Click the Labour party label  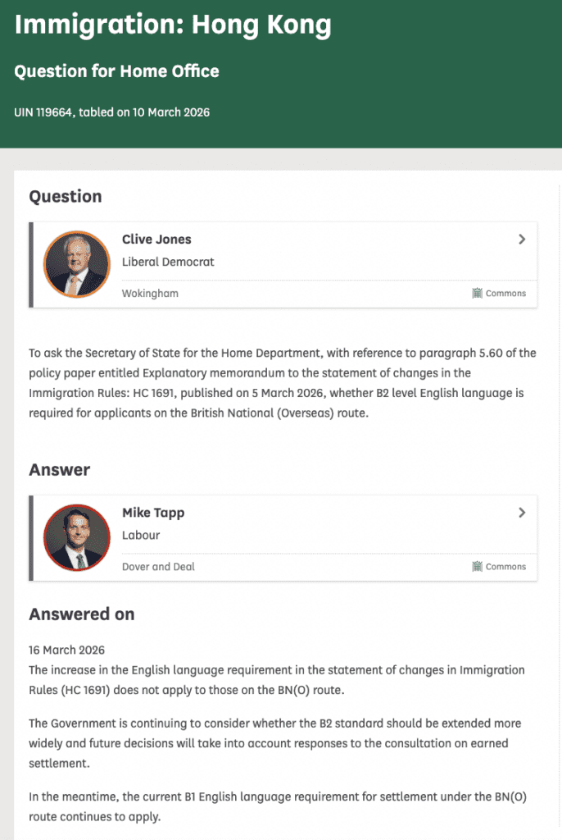coord(141,535)
